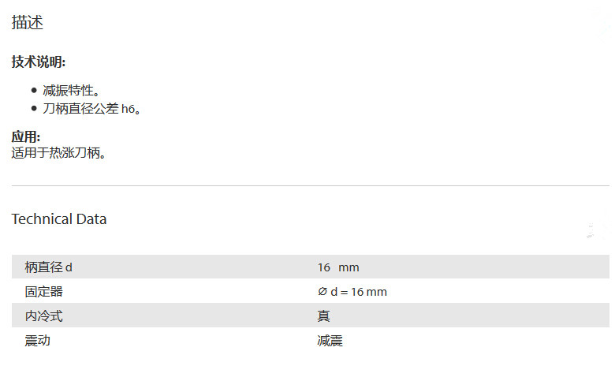
Task: Select the 内冷式 row label
Action: pyautogui.click(x=43, y=316)
